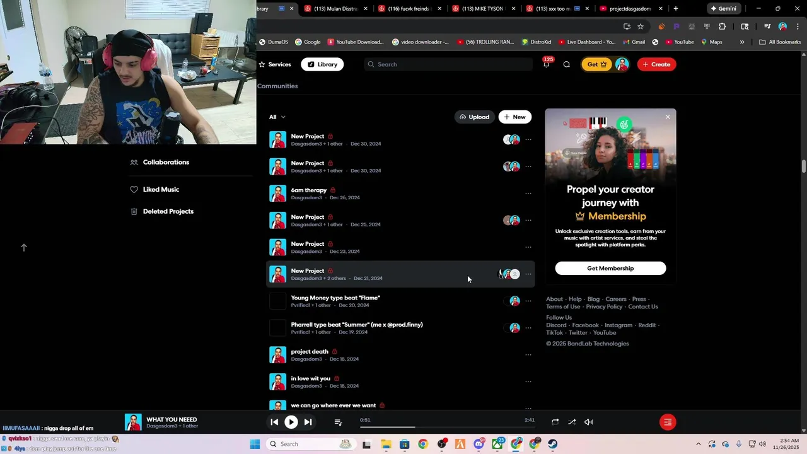
Task: Open Pharrell type beat "Summer" project title
Action: point(357,325)
